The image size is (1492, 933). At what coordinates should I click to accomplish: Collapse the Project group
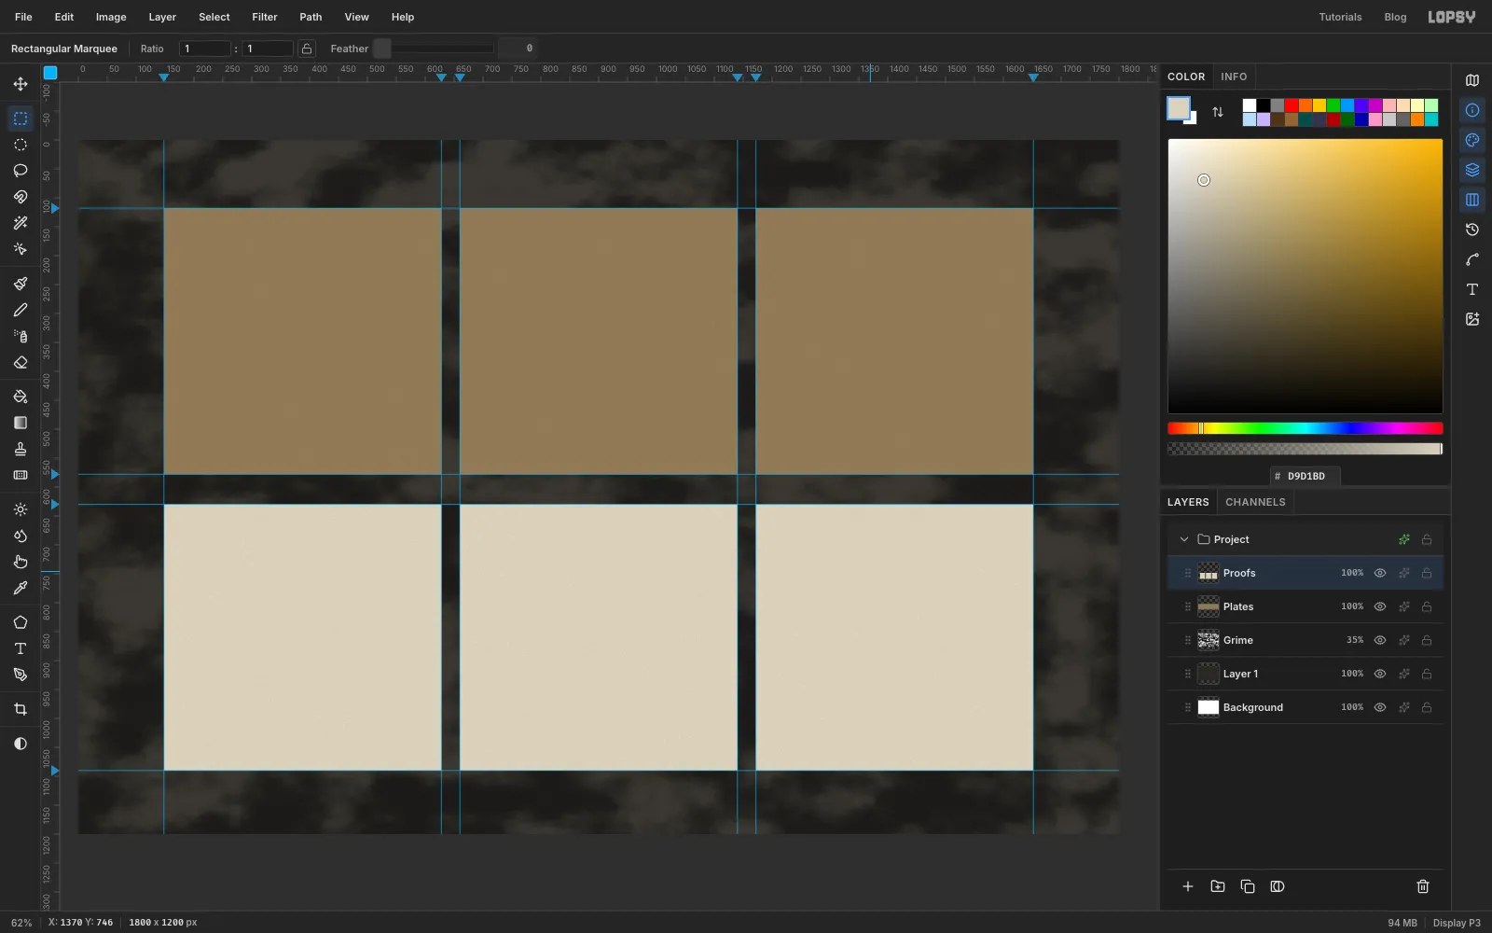tap(1184, 539)
